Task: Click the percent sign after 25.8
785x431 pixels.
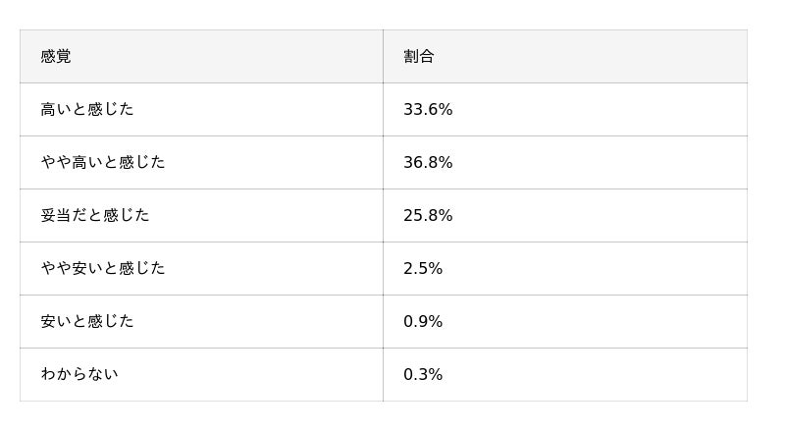Action: coord(446,215)
